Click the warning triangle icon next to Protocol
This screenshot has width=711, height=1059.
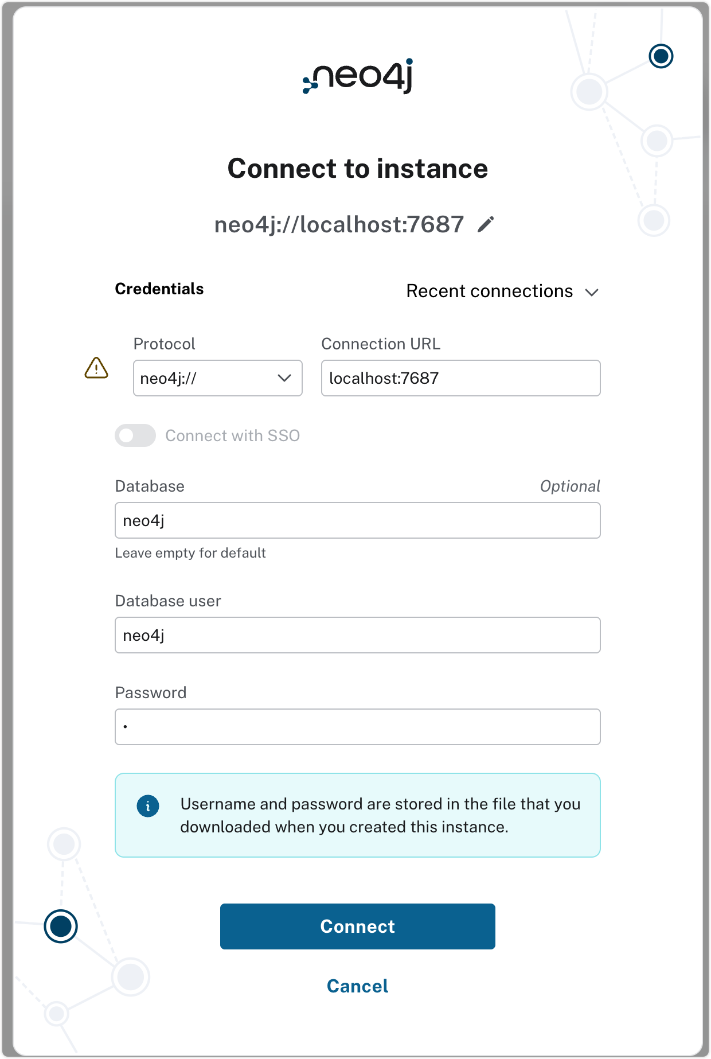point(96,368)
